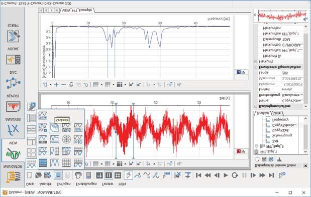Screen dimensions: 311x197
Task: Switch to the Liste tab
Action: [x=277, y=113]
